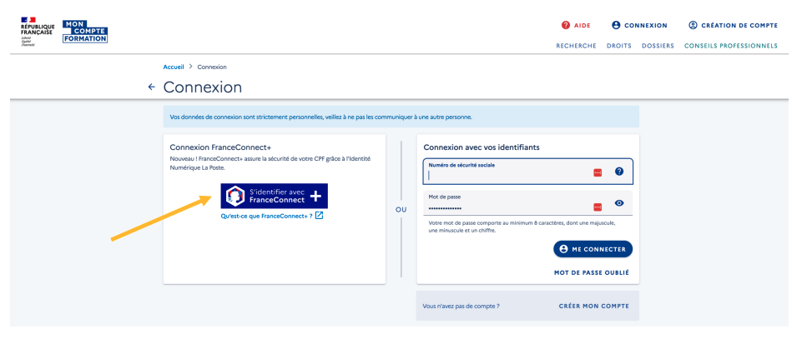Open the DROITS menu item

[x=619, y=46]
